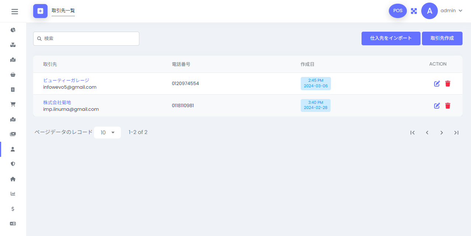The image size is (471, 236).
Task: Toggle fullscreen mode icon
Action: [414, 11]
